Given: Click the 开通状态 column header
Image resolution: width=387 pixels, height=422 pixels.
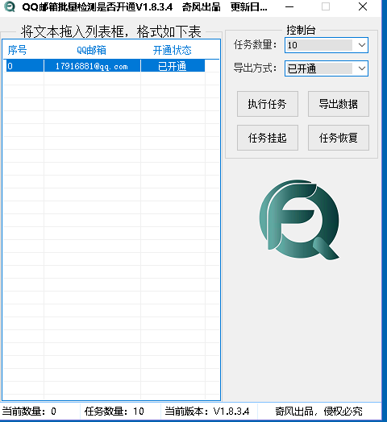Looking at the screenshot, I should pos(173,50).
